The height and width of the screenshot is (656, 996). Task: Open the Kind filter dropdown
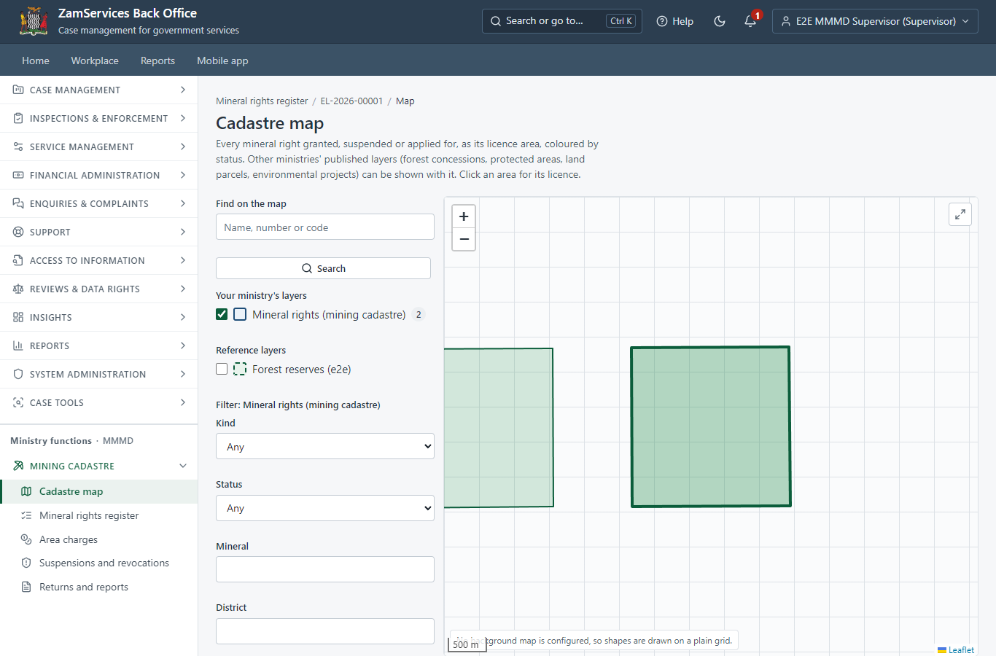coord(325,446)
